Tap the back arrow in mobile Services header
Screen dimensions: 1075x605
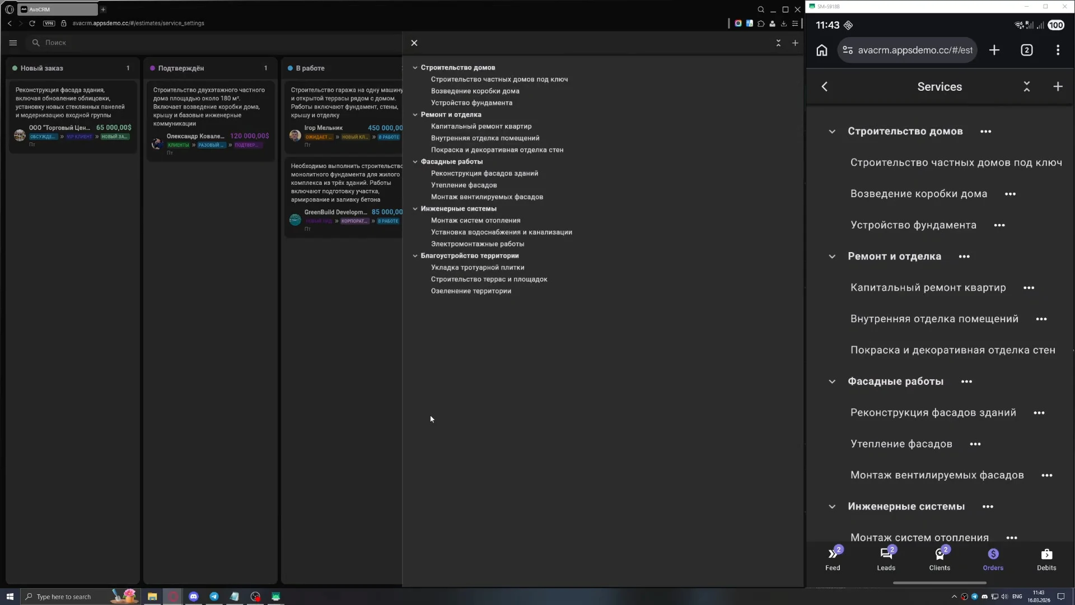pyautogui.click(x=825, y=87)
